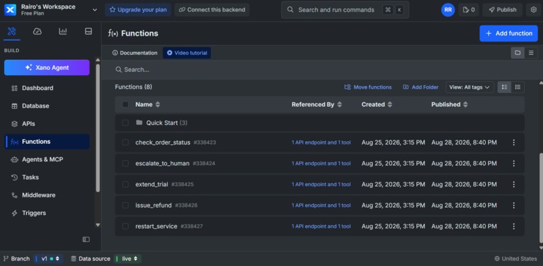Open more options for extend_trial
This screenshot has height=266, width=543.
(x=513, y=185)
